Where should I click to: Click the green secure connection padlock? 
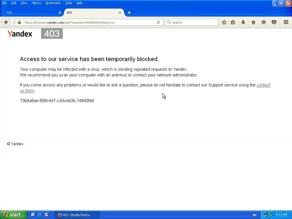[x=19, y=22]
